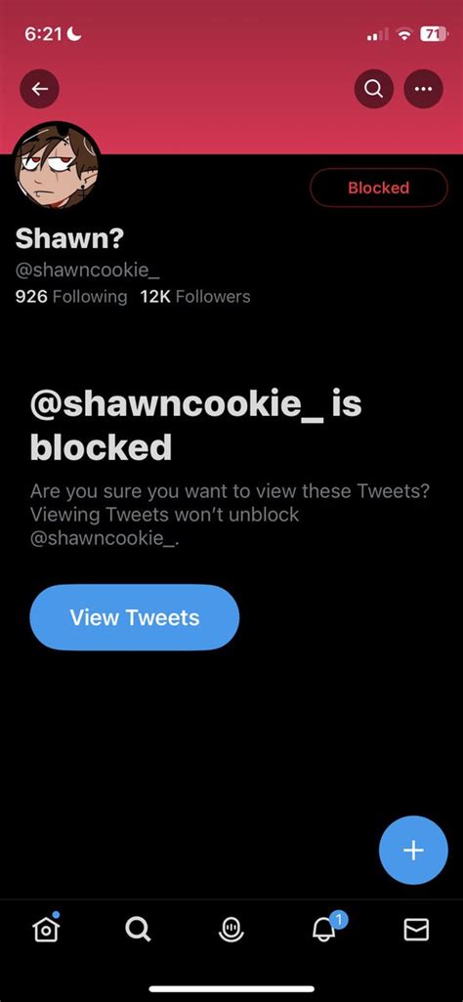Tap the @shawncookie_ handle under the name
The height and width of the screenshot is (1002, 463).
pyautogui.click(x=87, y=271)
